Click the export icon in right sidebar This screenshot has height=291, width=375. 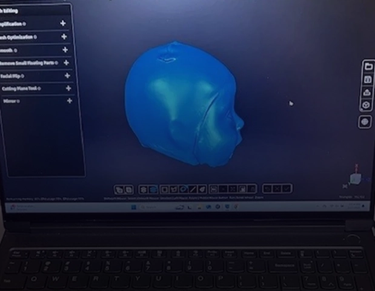tap(367, 93)
